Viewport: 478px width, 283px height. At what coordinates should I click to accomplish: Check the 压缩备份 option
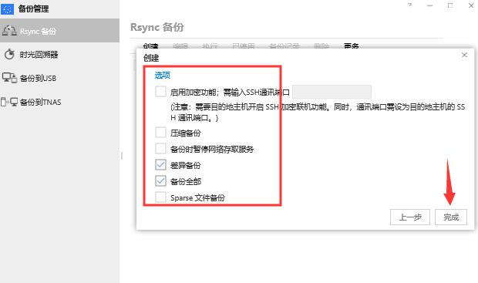point(160,133)
